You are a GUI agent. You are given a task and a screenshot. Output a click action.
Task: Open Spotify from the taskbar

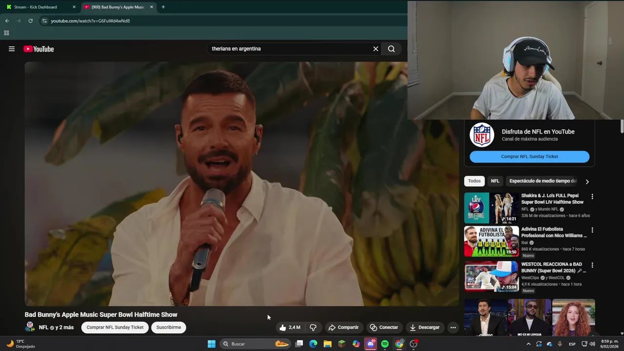pos(385,344)
